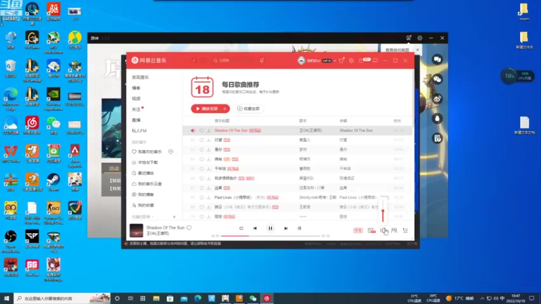Go to the previous track
Screen dimensions: 541x304
(x=255, y=228)
